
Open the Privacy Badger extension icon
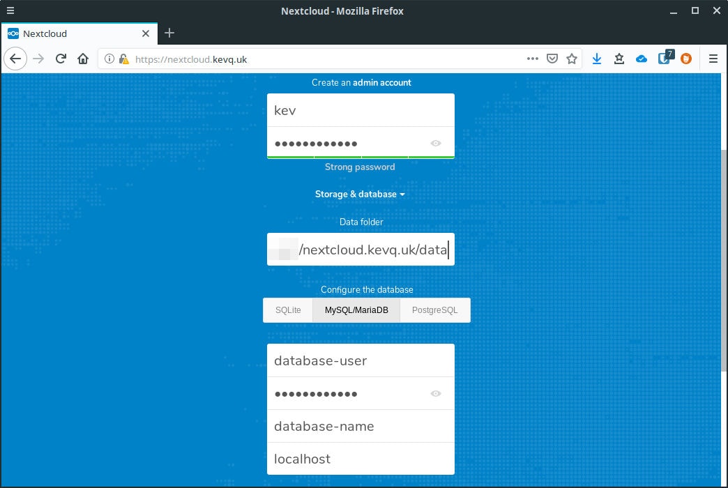(x=685, y=59)
